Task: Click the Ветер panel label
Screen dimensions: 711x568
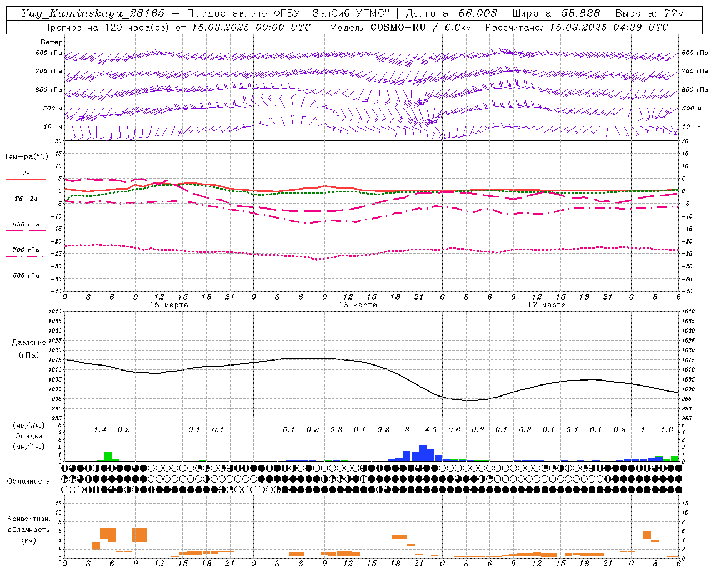Action: 52,42
